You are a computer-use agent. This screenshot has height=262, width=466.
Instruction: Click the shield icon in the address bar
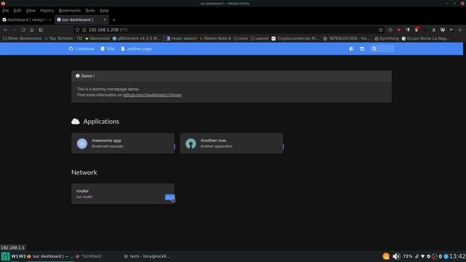[x=78, y=30]
